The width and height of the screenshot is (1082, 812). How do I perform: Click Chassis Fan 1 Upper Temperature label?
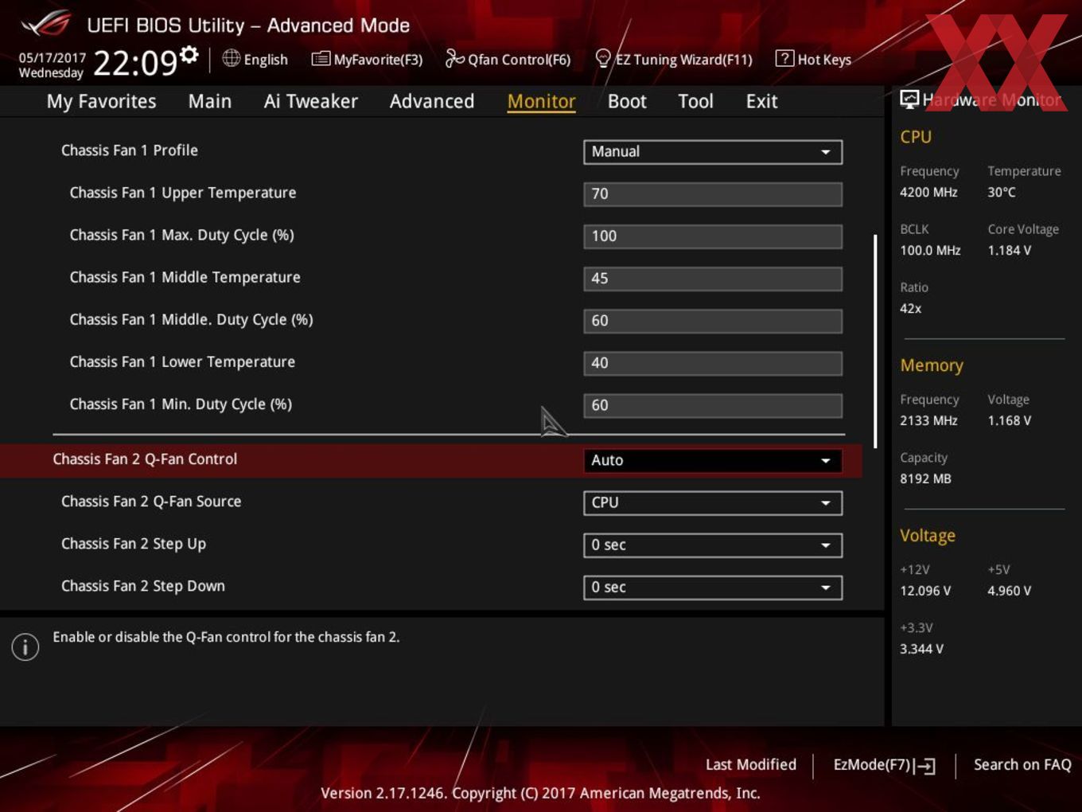tap(183, 193)
